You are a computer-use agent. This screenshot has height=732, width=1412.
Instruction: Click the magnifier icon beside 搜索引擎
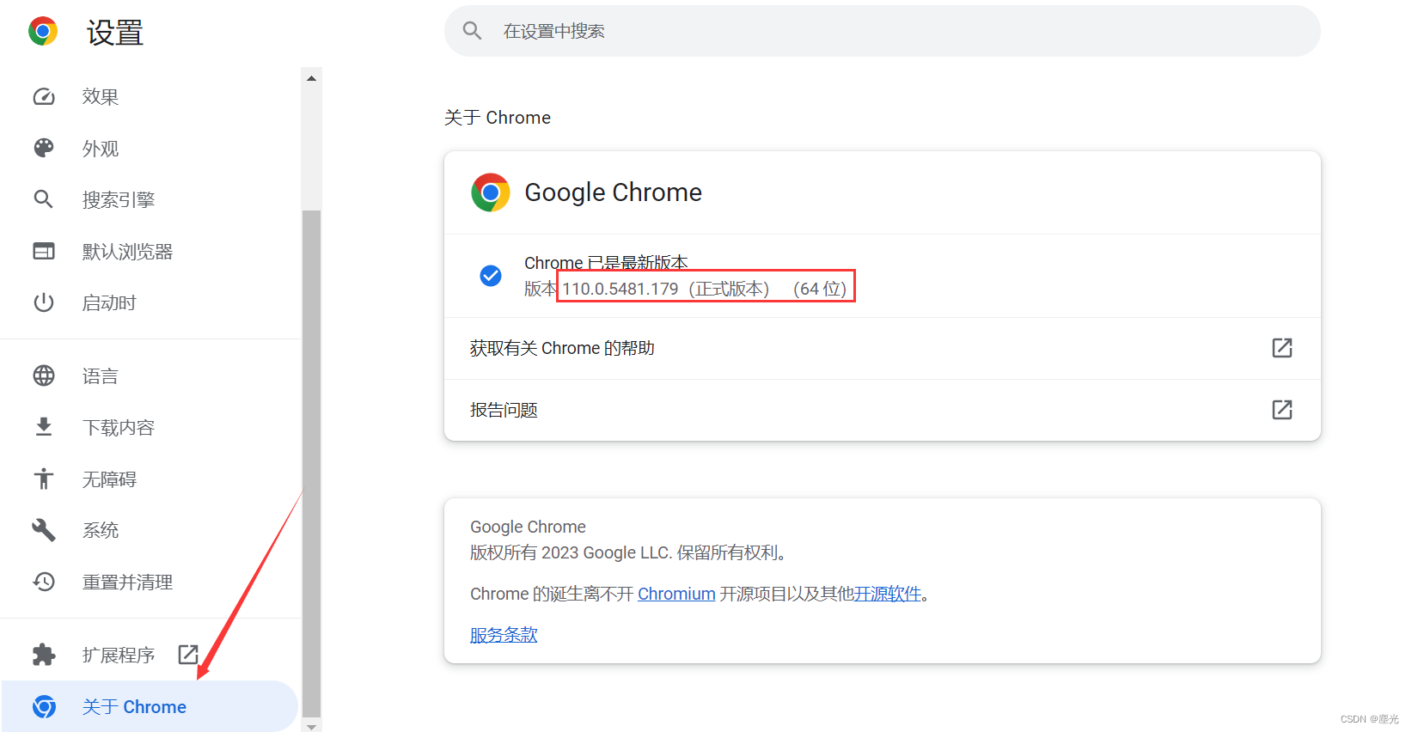(x=43, y=199)
